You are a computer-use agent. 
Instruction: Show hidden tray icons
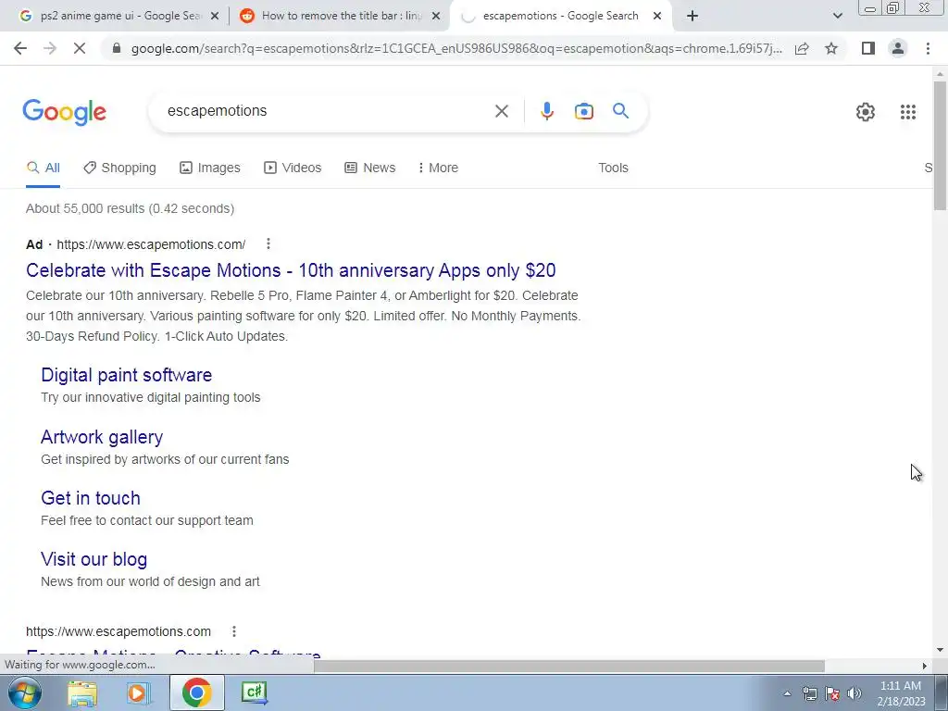tap(787, 694)
